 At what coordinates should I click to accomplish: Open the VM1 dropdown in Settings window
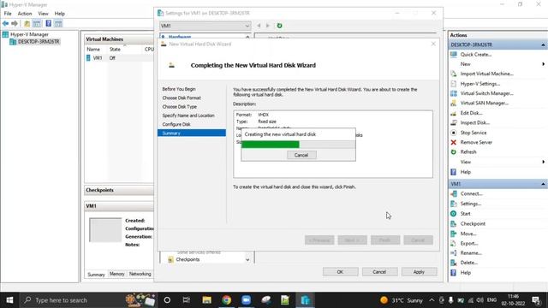click(x=205, y=26)
